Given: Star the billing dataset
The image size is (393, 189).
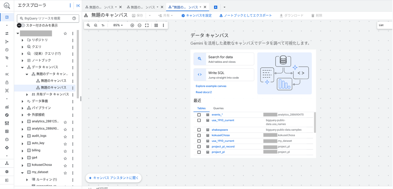Looking at the screenshot, I should pos(65,151).
